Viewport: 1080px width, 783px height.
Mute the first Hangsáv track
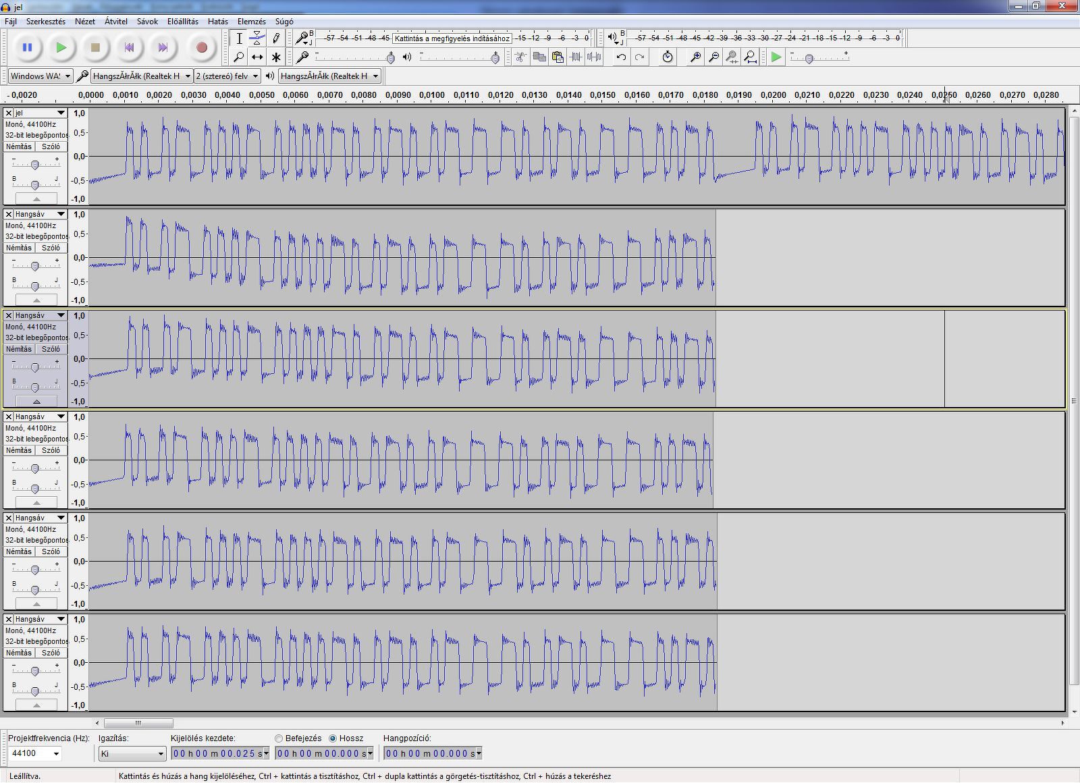[19, 248]
